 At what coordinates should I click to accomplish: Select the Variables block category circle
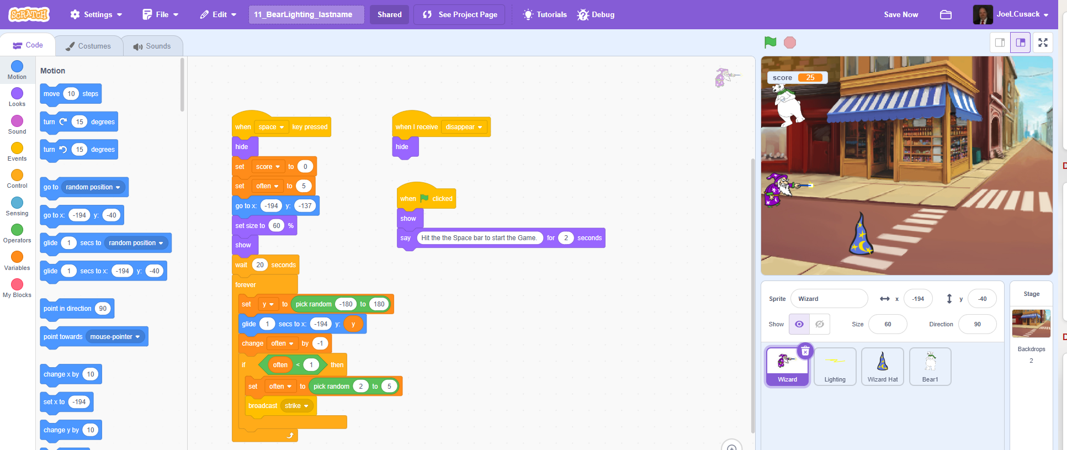(x=17, y=257)
